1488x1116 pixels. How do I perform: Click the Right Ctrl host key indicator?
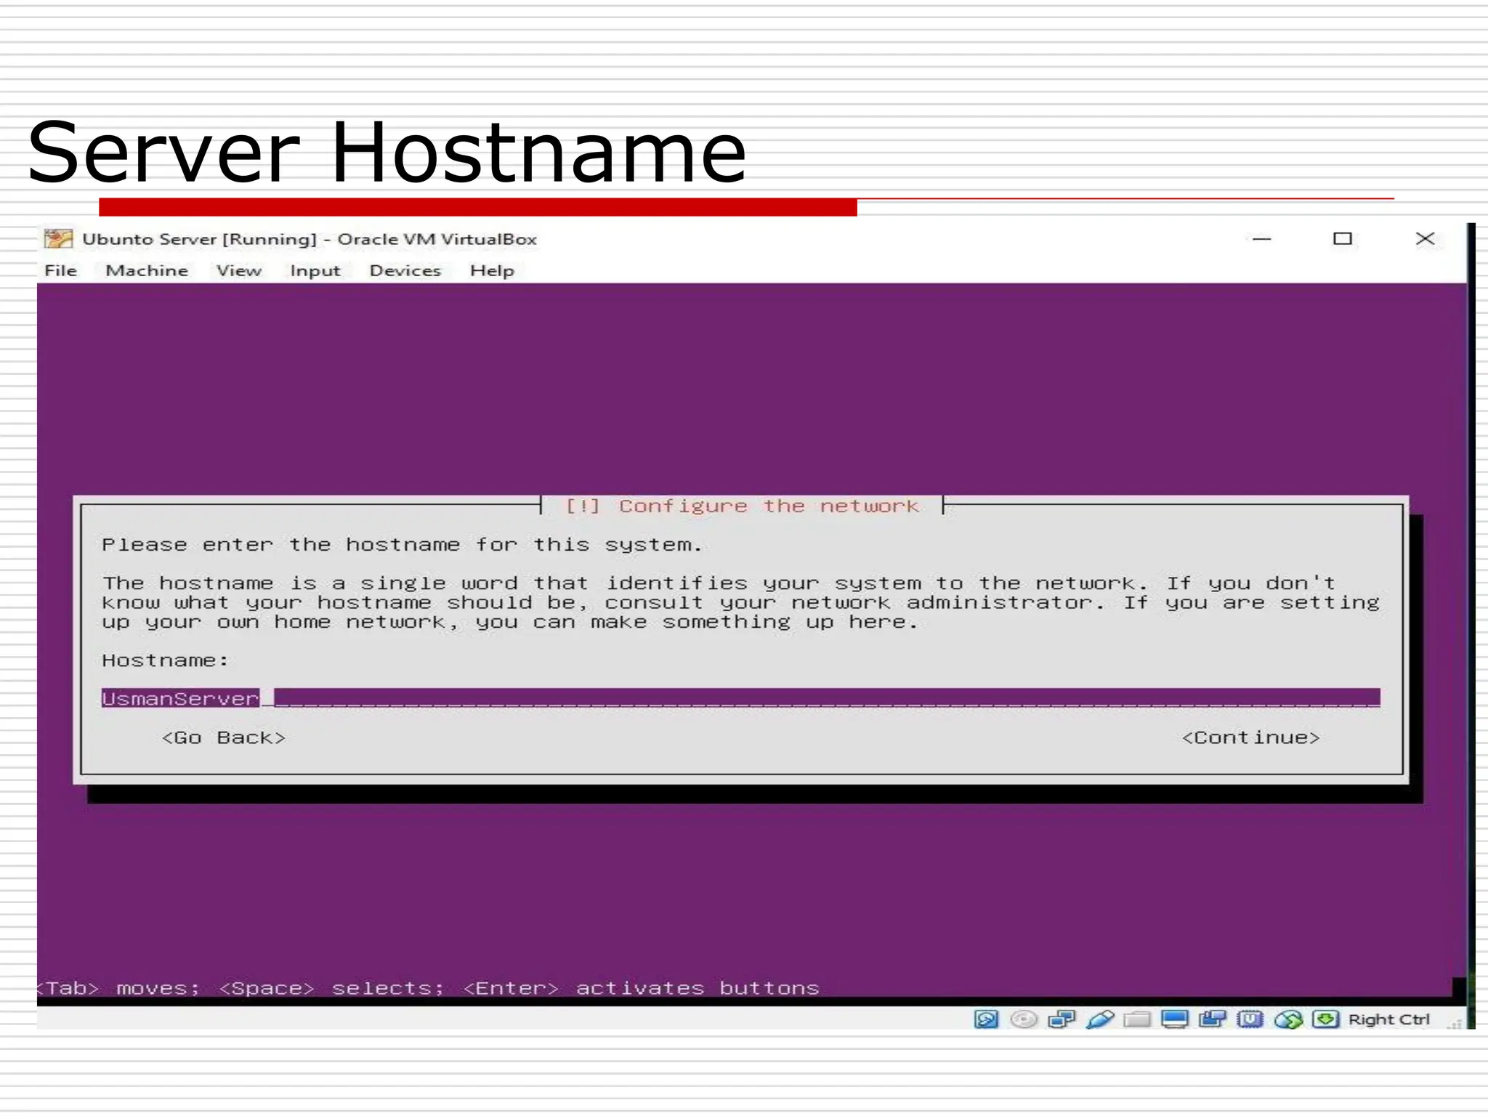[x=1388, y=1019]
